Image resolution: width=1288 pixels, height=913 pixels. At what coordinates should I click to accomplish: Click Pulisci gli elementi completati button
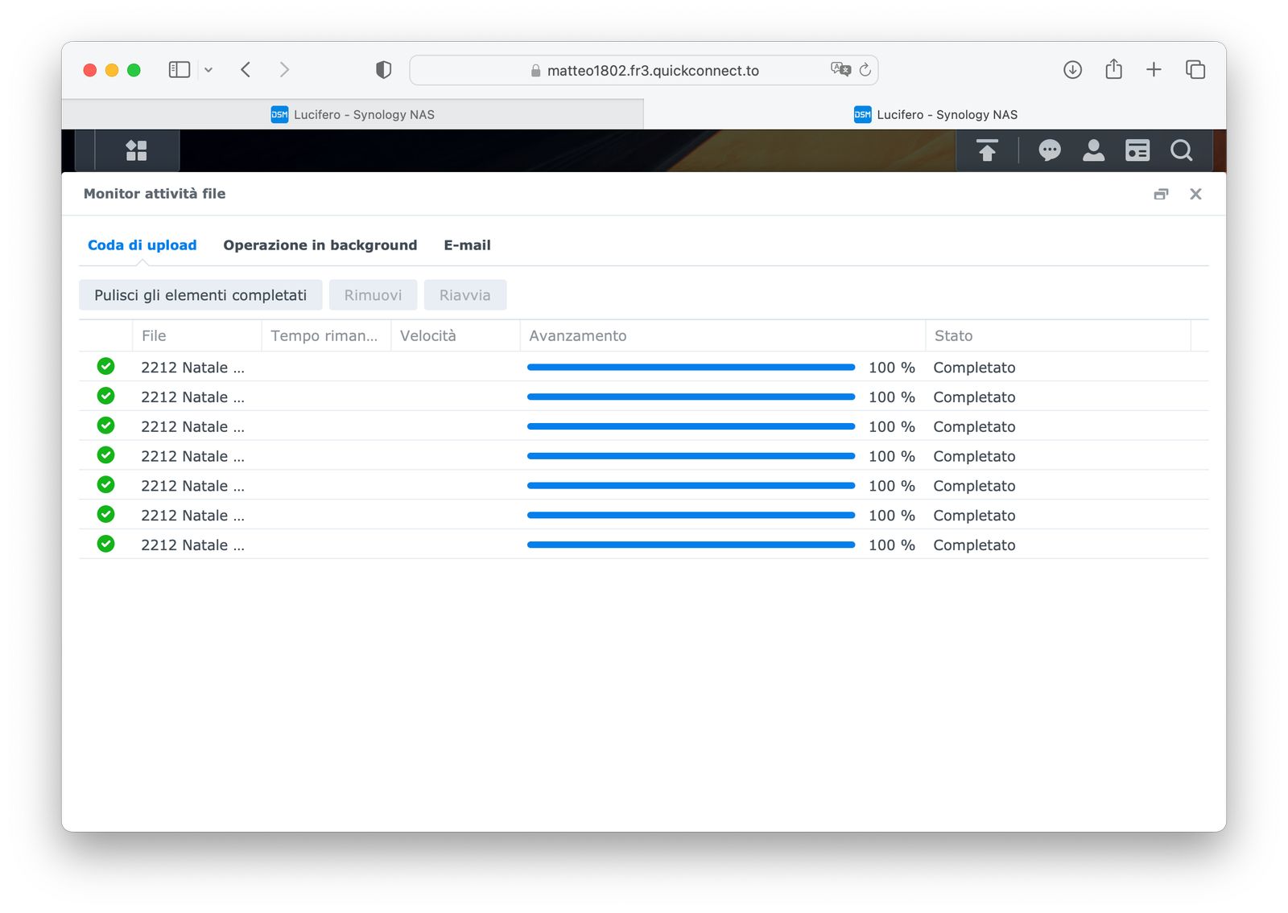[x=200, y=295]
